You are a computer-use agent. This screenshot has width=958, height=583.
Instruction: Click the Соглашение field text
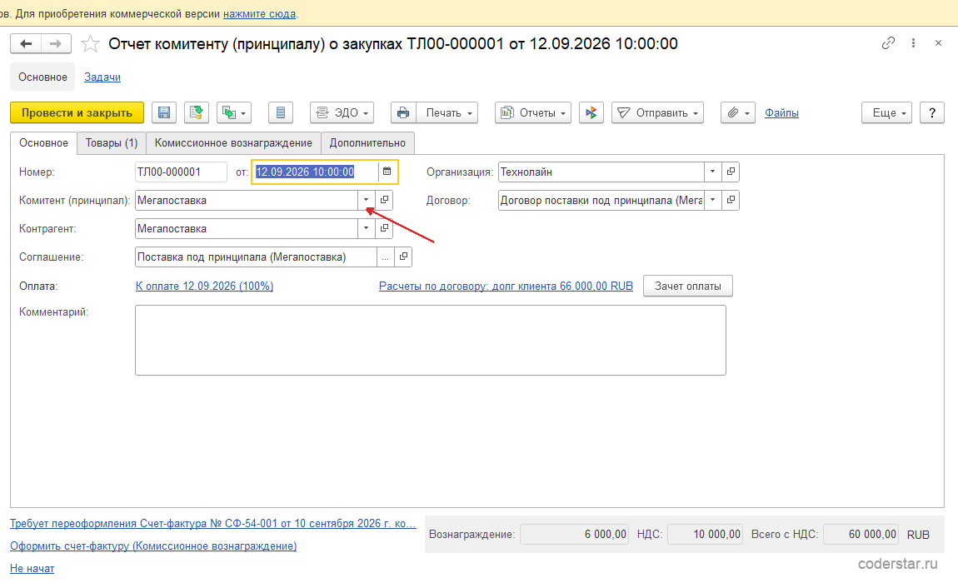(x=256, y=257)
